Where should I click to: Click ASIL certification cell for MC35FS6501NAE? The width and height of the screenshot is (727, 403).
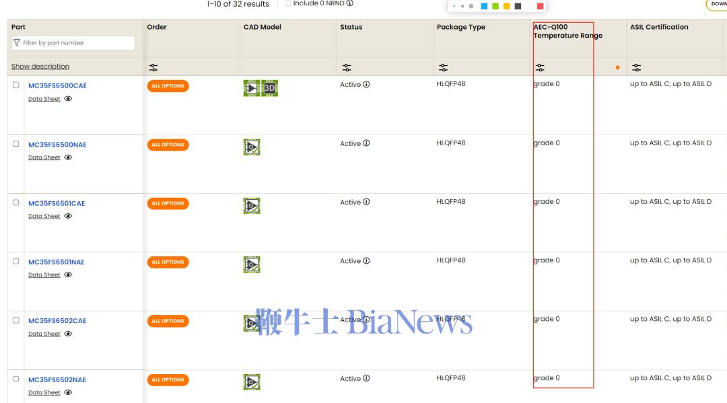pyautogui.click(x=670, y=260)
